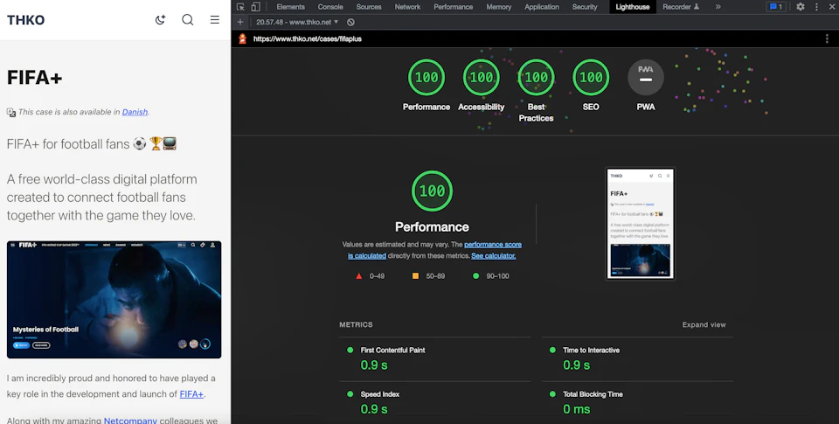This screenshot has width=839, height=424.
Task: Open hamburger menu in THKO header
Action: 215,20
